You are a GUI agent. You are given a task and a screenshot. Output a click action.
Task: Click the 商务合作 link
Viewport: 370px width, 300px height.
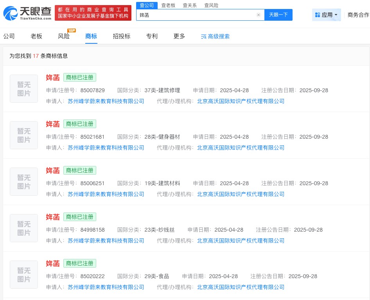tap(358, 14)
